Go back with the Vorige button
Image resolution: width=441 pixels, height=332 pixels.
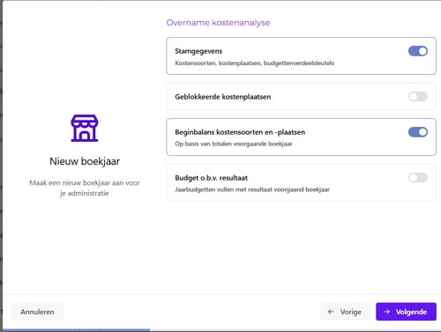[346, 312]
